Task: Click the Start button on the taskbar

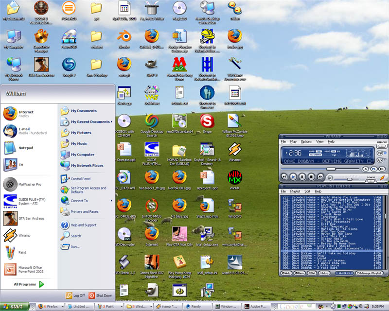Action: click(15, 307)
